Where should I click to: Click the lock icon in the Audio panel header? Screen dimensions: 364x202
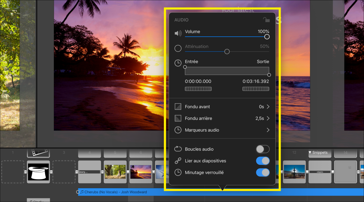266,20
